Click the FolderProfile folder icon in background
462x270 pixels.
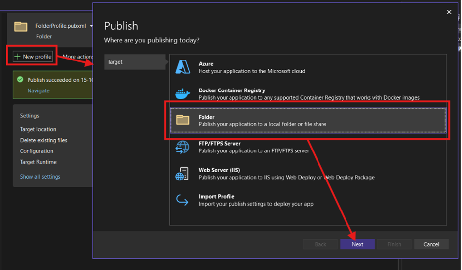coord(21,27)
